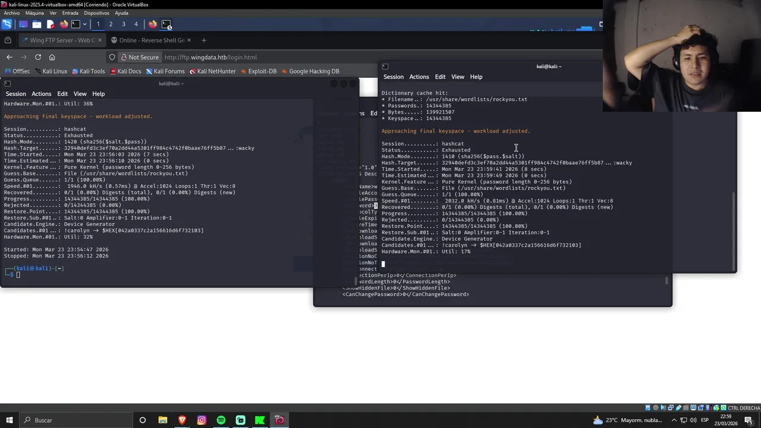Image resolution: width=761 pixels, height=428 pixels.
Task: Open View menu in left terminal
Action: pos(80,94)
